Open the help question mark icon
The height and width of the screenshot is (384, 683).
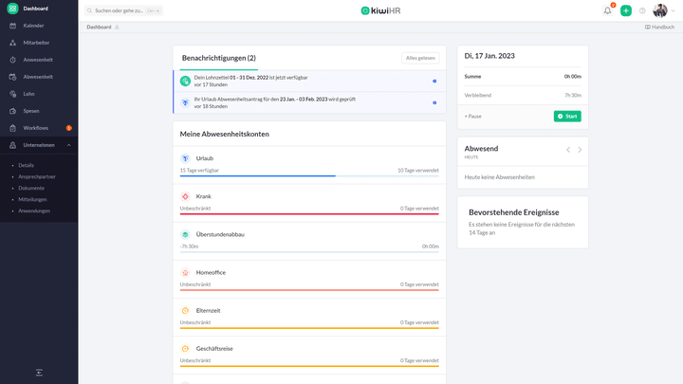(642, 10)
